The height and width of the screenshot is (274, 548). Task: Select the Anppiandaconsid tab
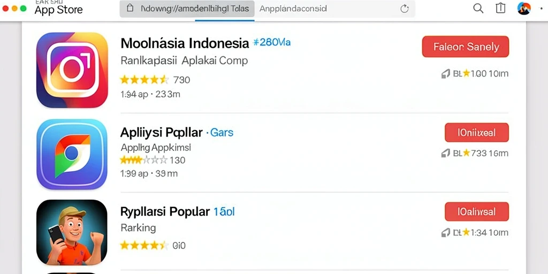[x=293, y=9]
